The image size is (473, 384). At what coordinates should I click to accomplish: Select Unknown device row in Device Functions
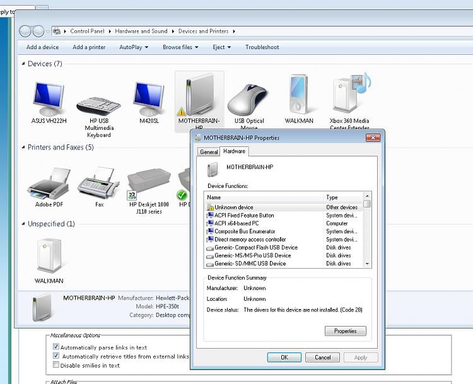point(284,207)
